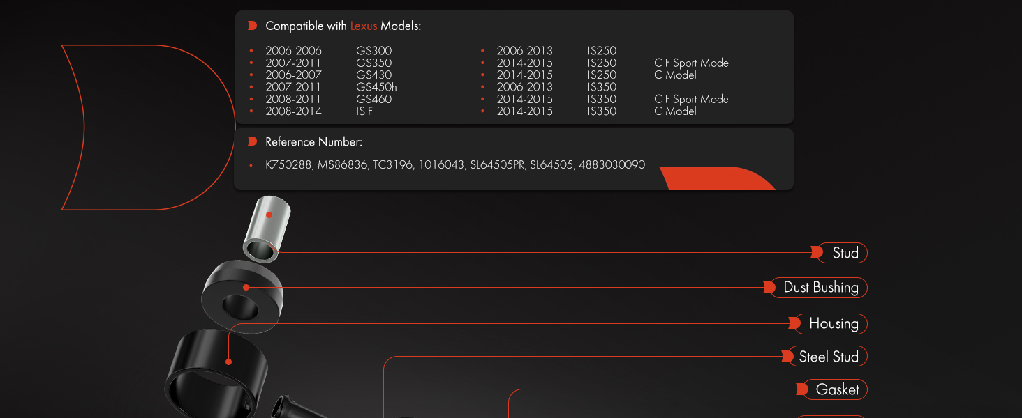Click the red word Lexus in the heading
Screen dimensions: 1022x418
pos(364,26)
